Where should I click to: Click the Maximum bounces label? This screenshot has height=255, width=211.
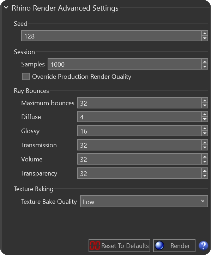point(48,103)
